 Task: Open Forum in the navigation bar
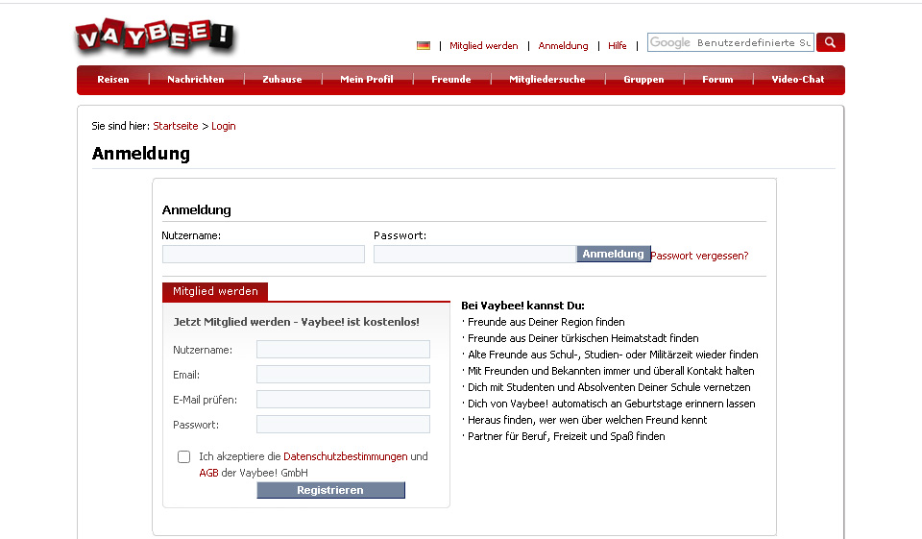[x=718, y=80]
